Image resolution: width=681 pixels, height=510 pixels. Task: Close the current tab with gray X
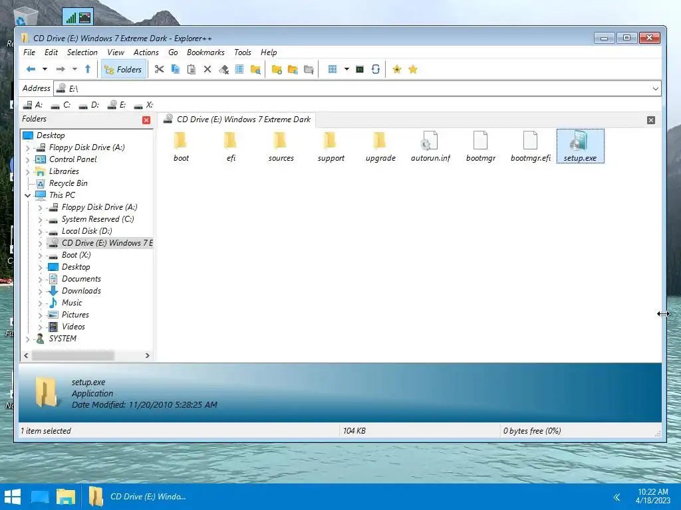pyautogui.click(x=650, y=120)
